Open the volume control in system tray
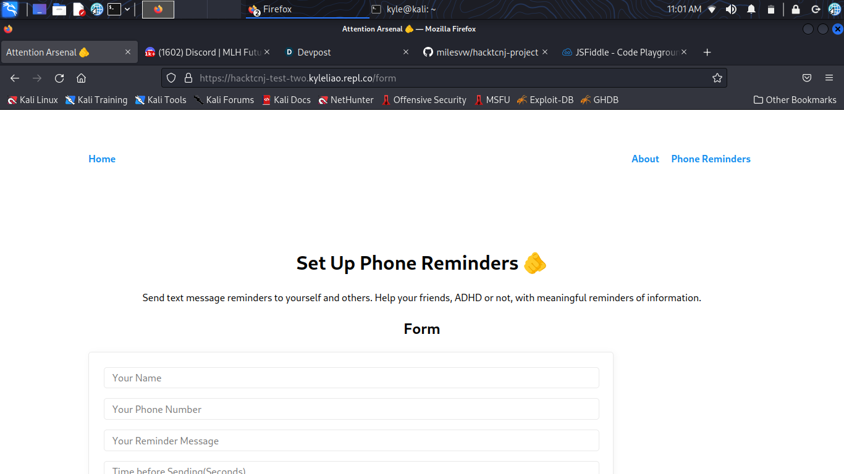This screenshot has width=844, height=474. tap(731, 9)
